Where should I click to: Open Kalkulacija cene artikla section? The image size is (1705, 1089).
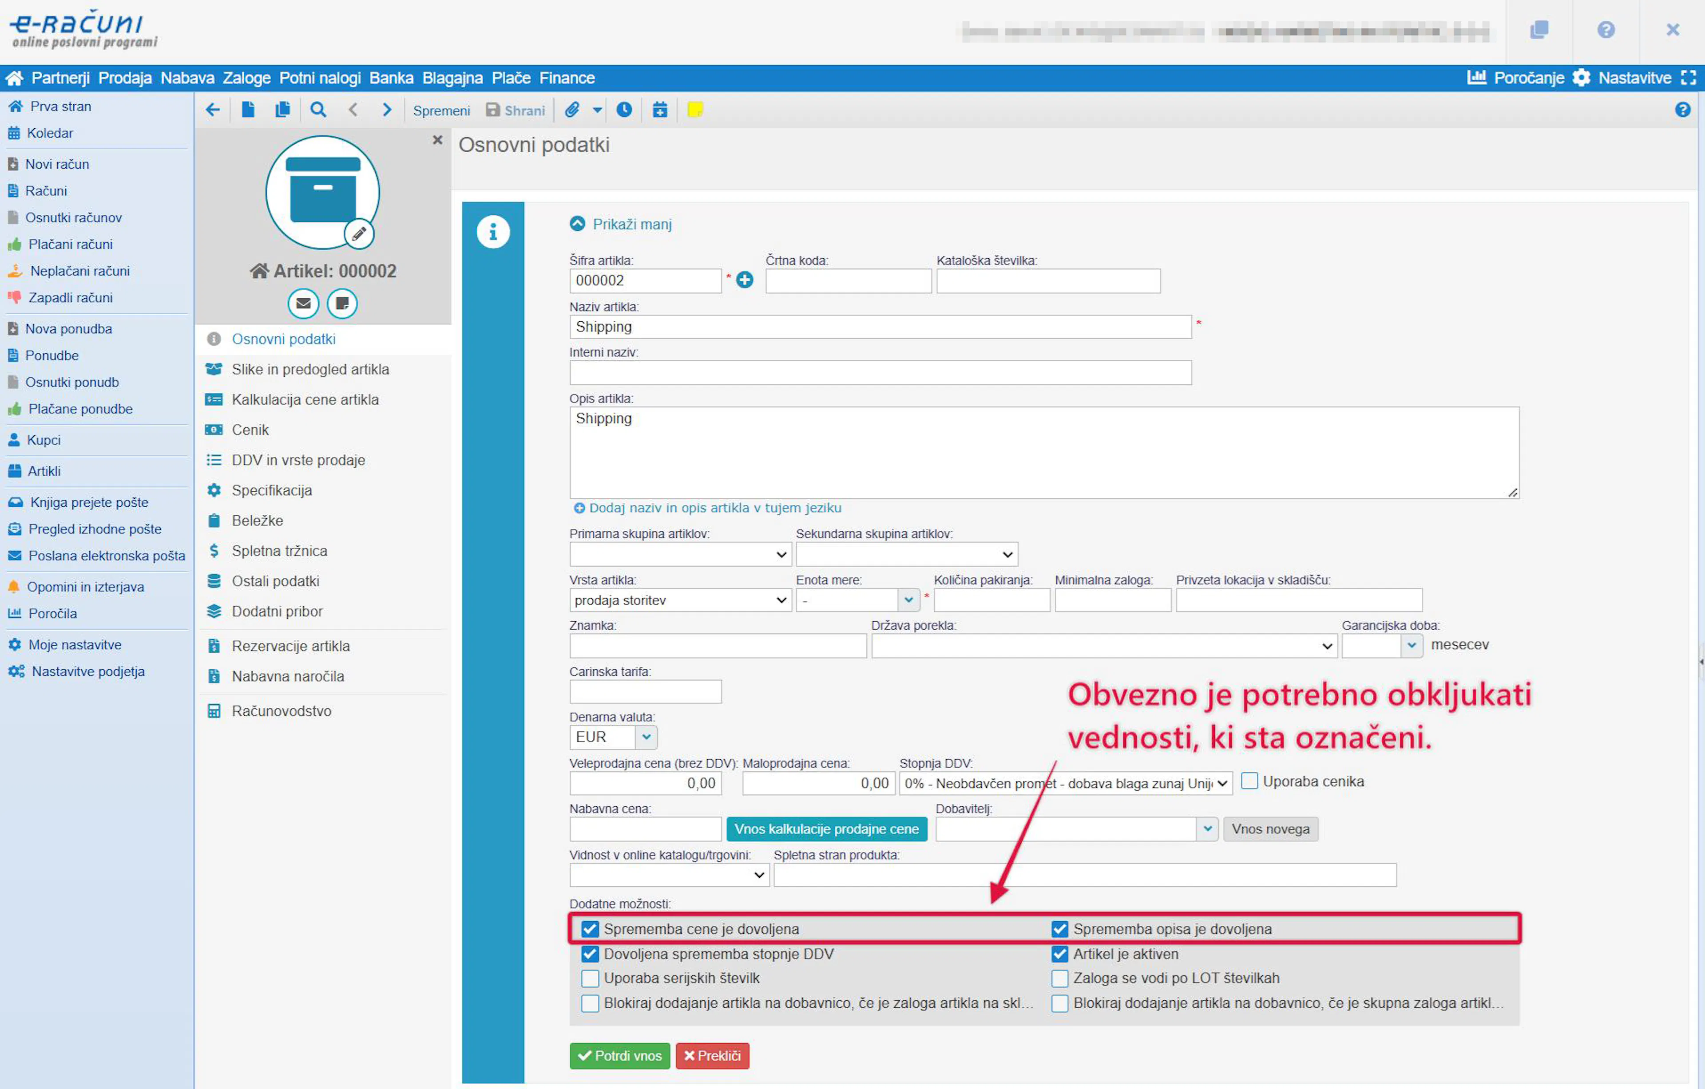click(305, 400)
